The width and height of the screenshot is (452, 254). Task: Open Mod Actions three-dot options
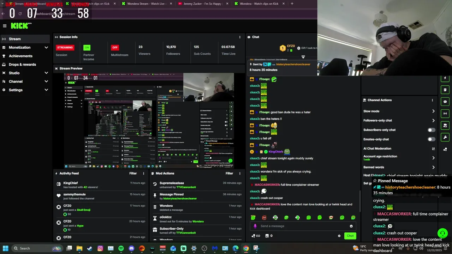(x=240, y=174)
